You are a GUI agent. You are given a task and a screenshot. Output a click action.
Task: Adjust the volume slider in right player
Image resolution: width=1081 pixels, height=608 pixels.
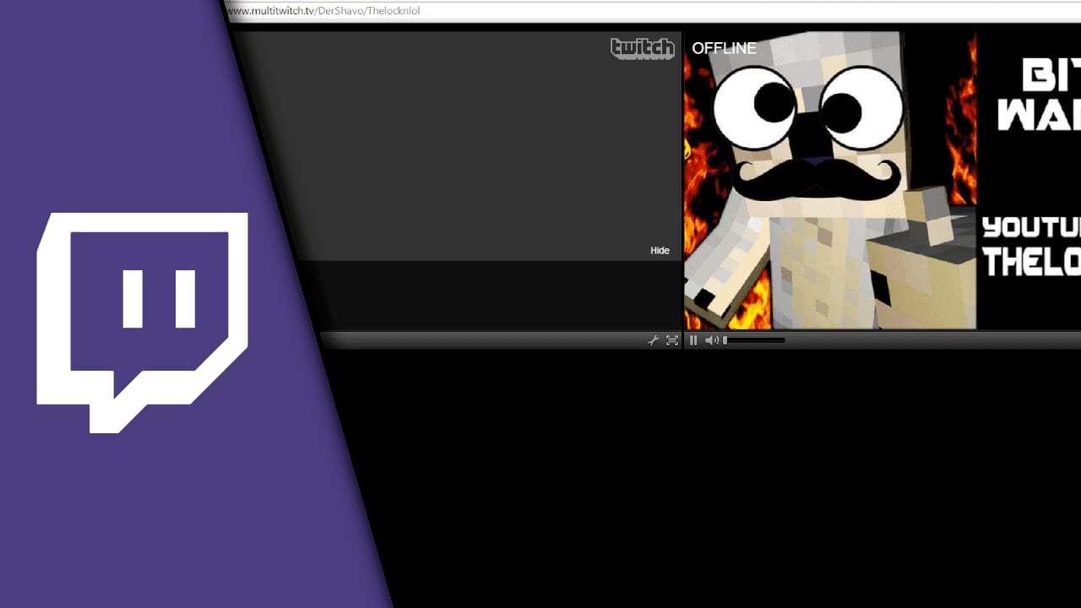754,340
